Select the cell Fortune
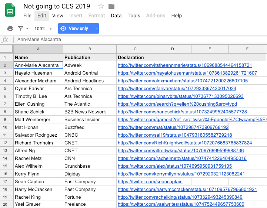Image resolution: width=267 pixels, height=208 pixels. pos(90,197)
